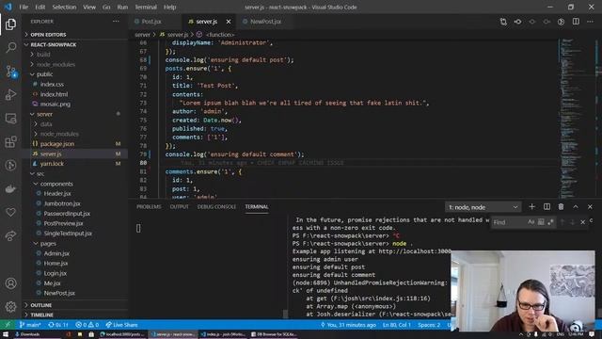Open editor More Actions ellipsis
The height and width of the screenshot is (339, 602).
point(590,22)
